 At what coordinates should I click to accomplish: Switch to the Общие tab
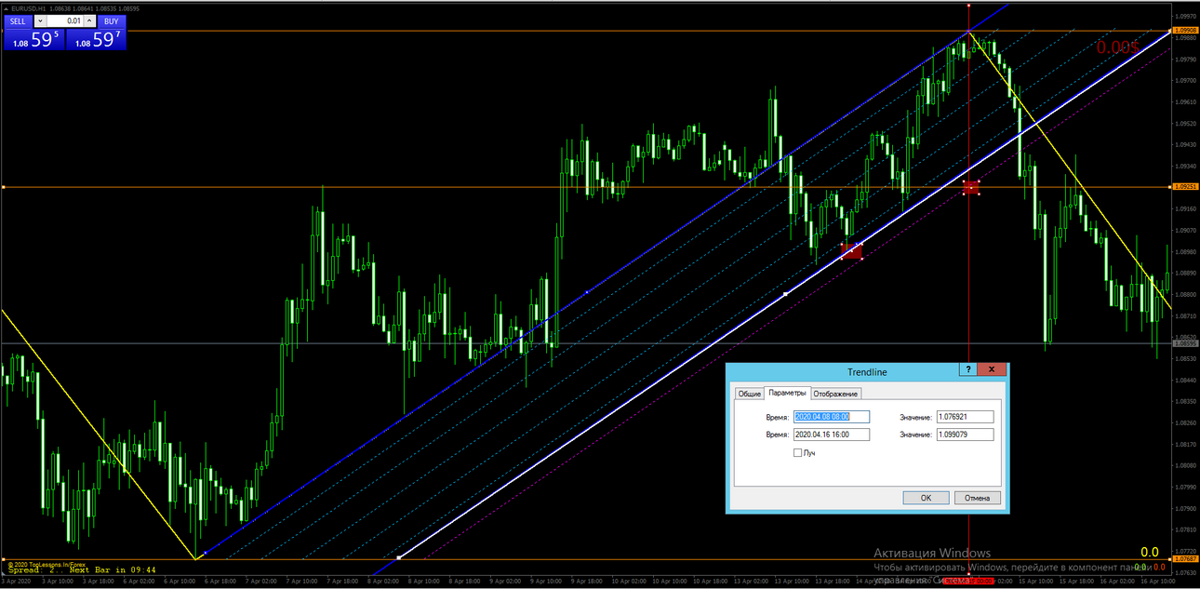tap(750, 394)
